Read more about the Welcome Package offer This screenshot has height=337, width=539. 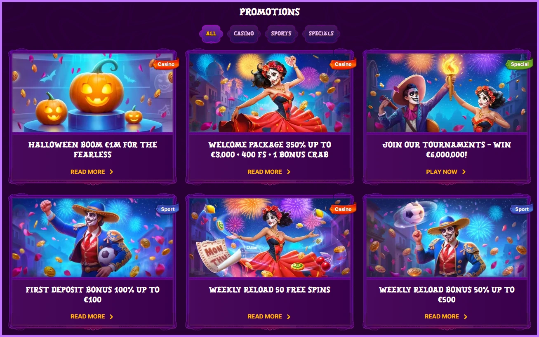pyautogui.click(x=269, y=172)
